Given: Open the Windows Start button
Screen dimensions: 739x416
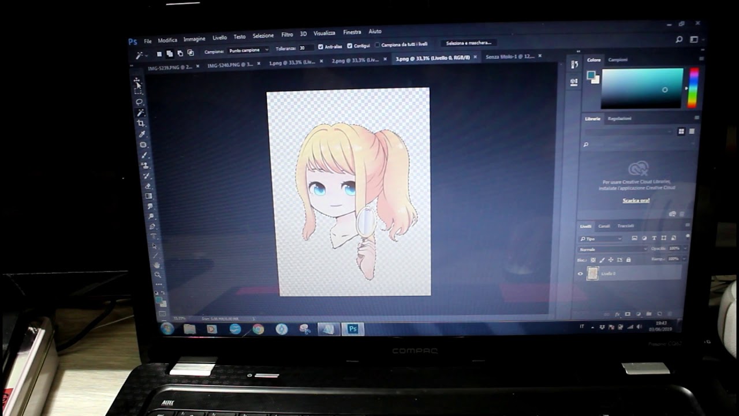Looking at the screenshot, I should click(x=167, y=329).
